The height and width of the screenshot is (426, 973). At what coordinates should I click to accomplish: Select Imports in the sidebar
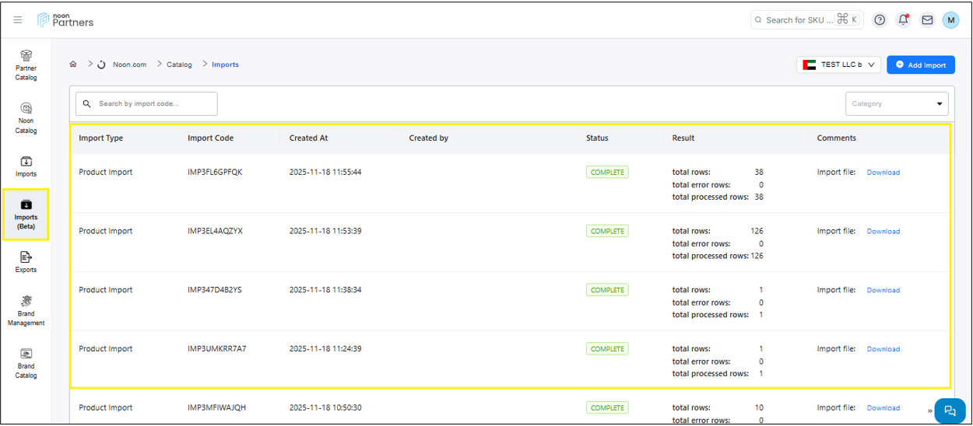coord(26,166)
